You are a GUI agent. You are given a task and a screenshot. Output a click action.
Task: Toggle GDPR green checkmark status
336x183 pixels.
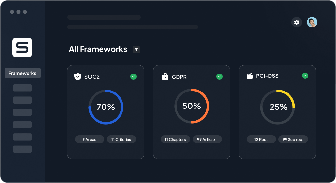point(219,76)
